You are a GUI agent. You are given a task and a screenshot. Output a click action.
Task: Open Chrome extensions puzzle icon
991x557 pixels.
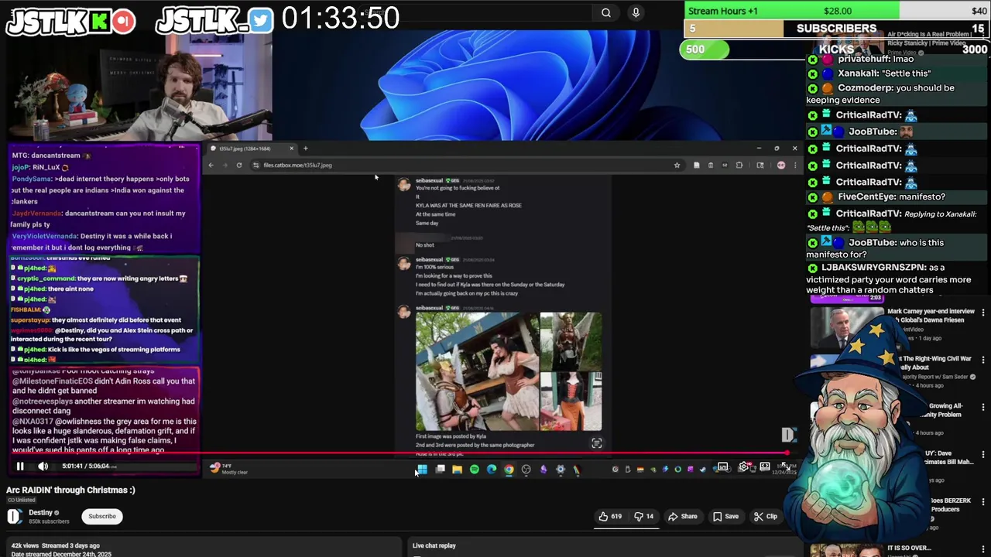point(739,165)
